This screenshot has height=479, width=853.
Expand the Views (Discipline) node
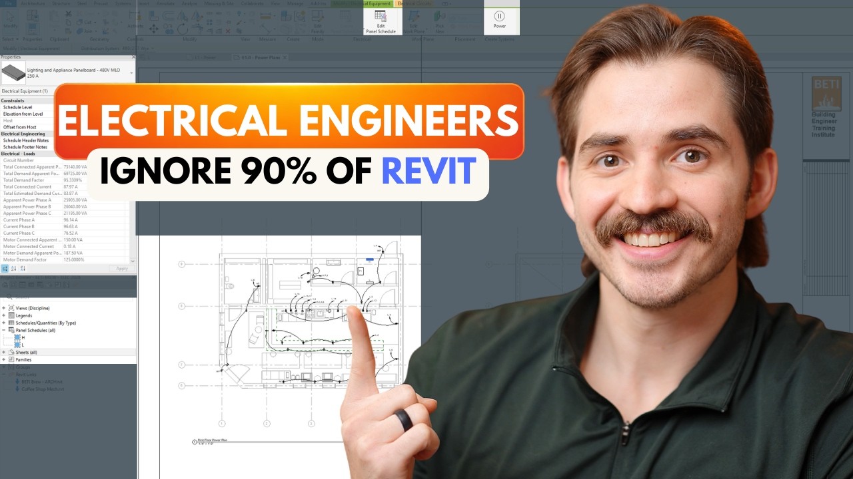(3, 308)
